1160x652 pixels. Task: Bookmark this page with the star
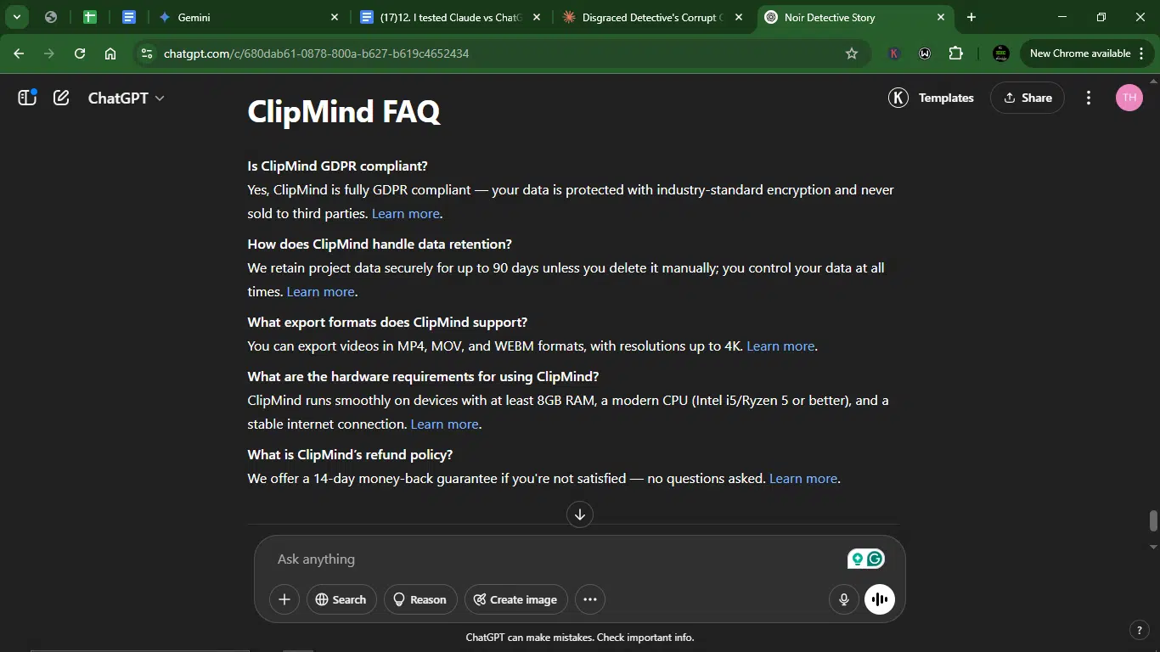(852, 53)
